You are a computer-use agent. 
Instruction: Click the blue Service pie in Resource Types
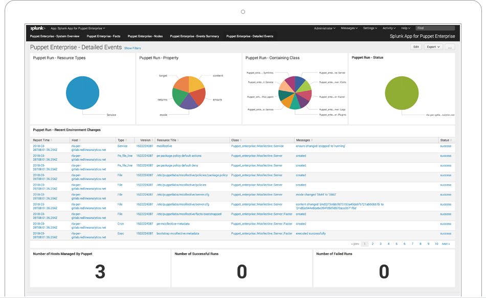82,93
